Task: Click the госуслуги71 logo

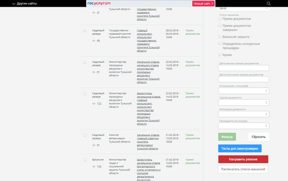Action: click(99, 3)
